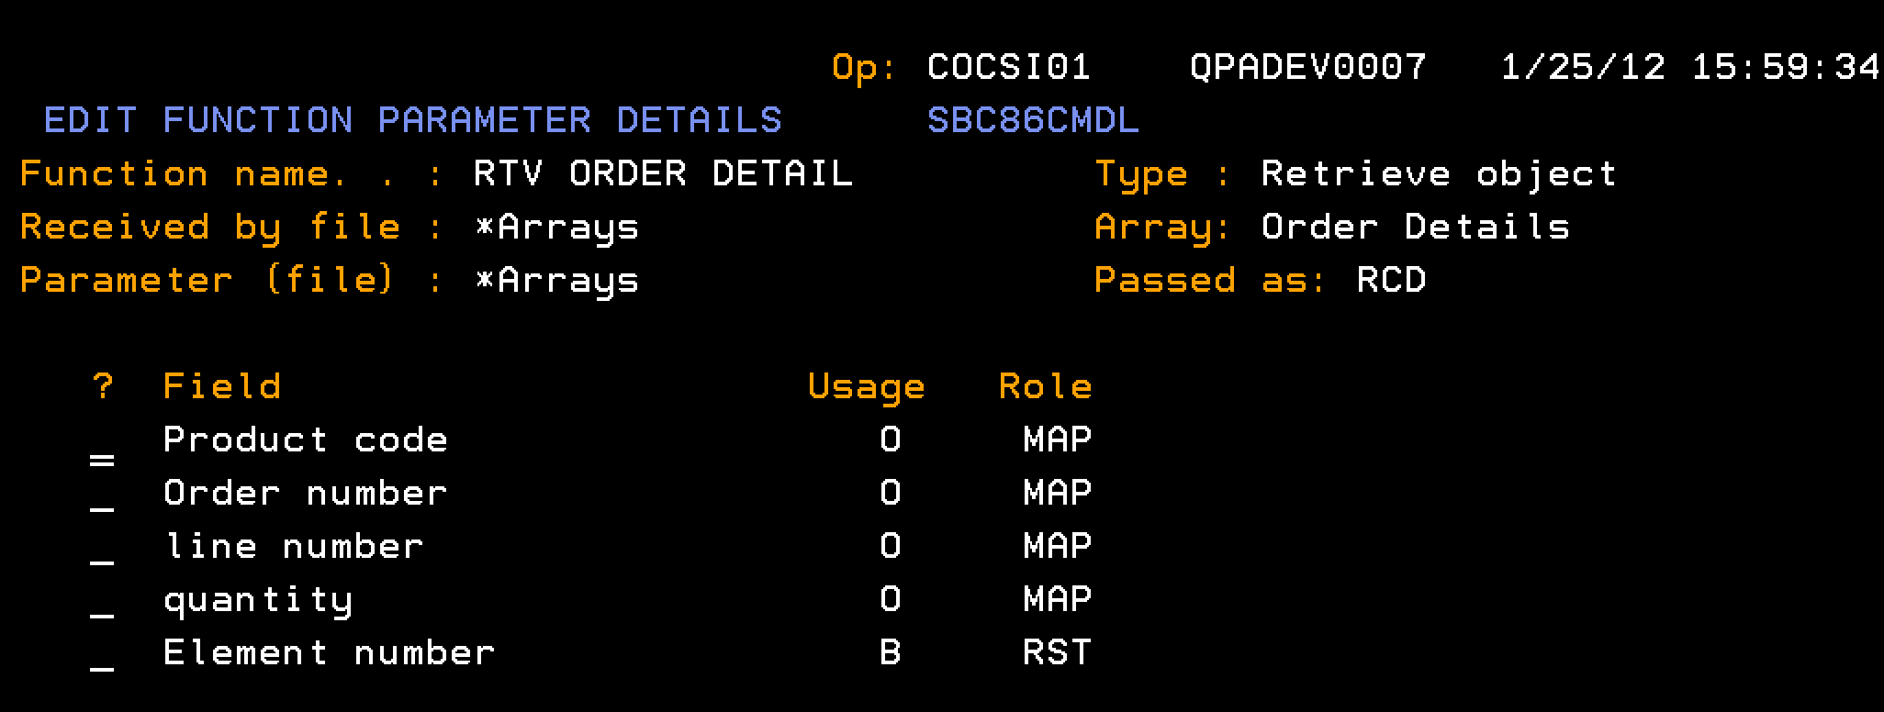
Task: Click the "Array:" label
Action: 1164,229
